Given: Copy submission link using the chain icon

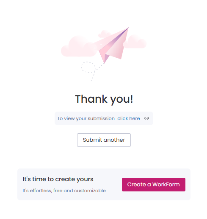Looking at the screenshot, I should pyautogui.click(x=146, y=118).
